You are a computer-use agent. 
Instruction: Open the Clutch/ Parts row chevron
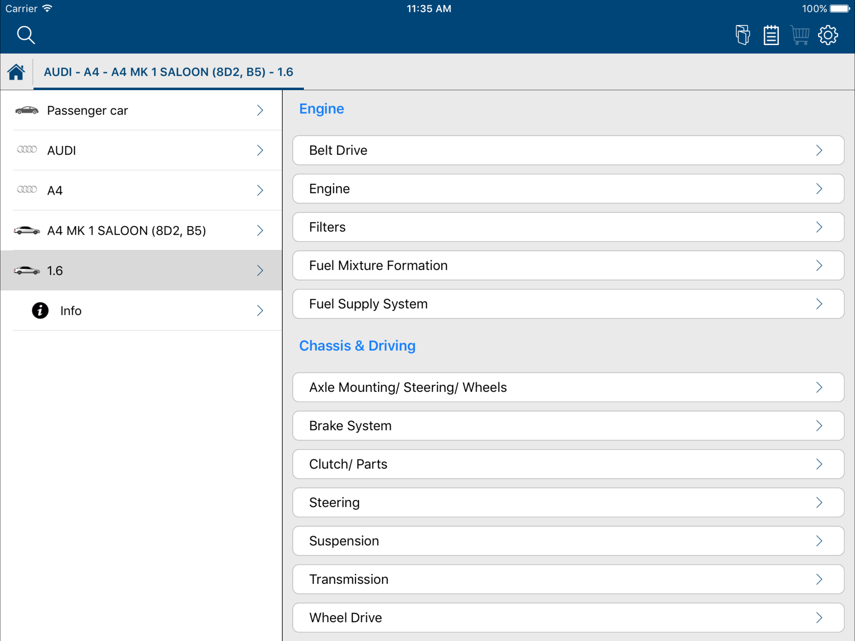[x=819, y=464]
